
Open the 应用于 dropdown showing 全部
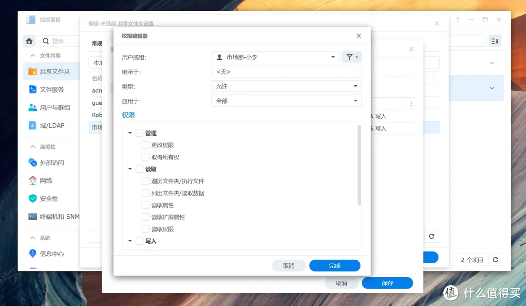point(286,101)
